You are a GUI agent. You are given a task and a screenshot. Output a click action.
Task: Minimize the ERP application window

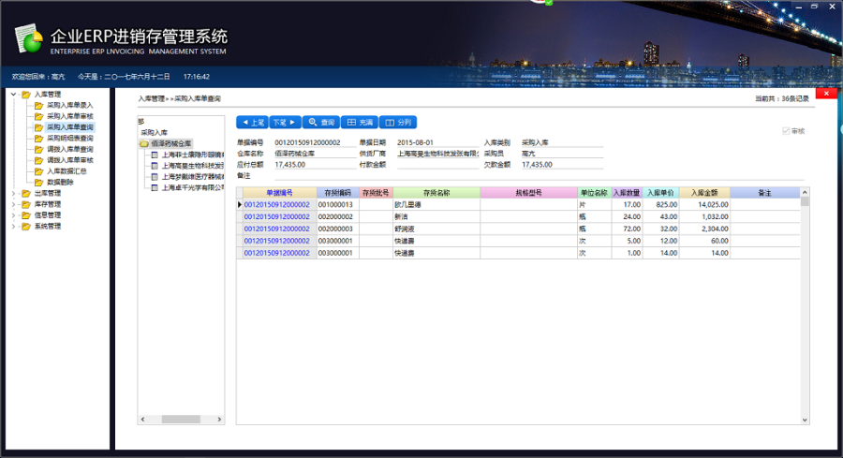(800, 7)
